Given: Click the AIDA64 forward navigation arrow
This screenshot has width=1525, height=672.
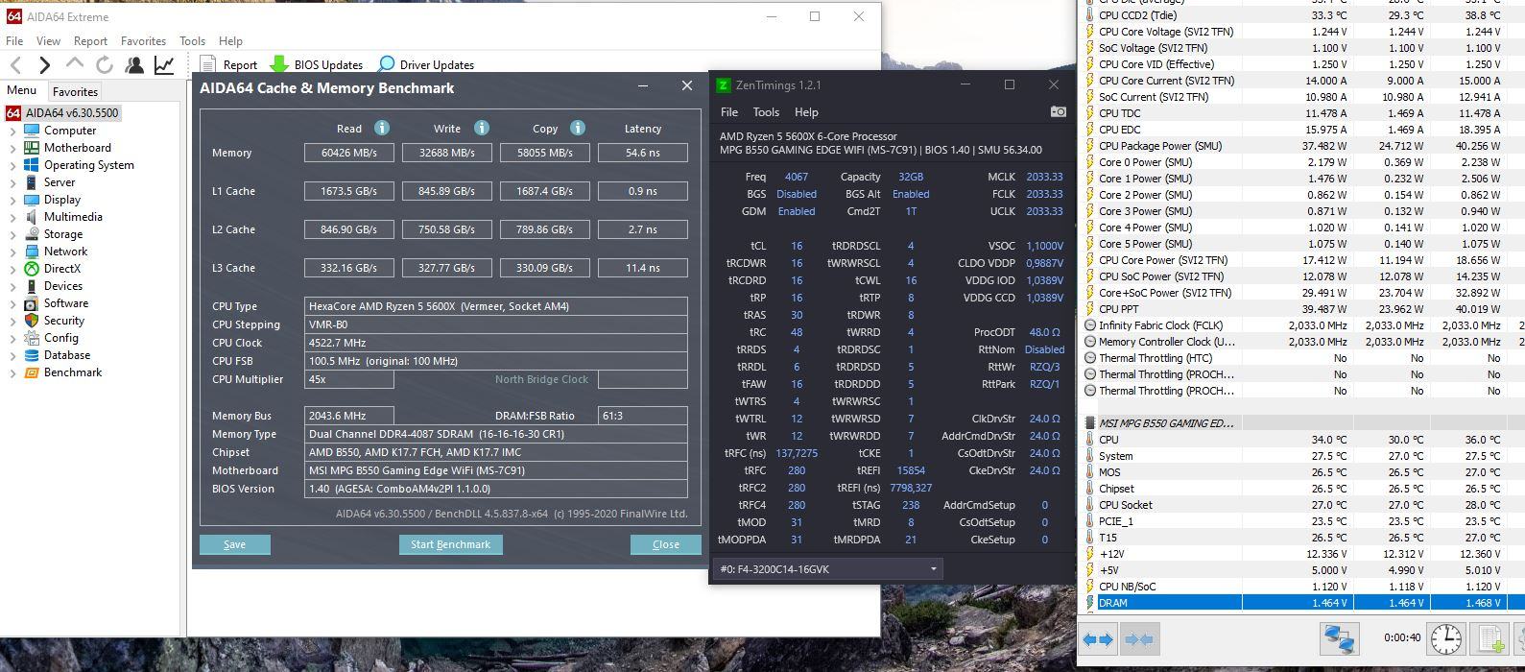Looking at the screenshot, I should (44, 65).
